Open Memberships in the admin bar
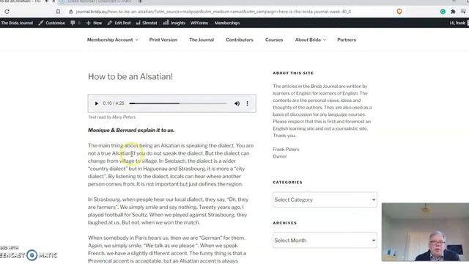 (227, 23)
